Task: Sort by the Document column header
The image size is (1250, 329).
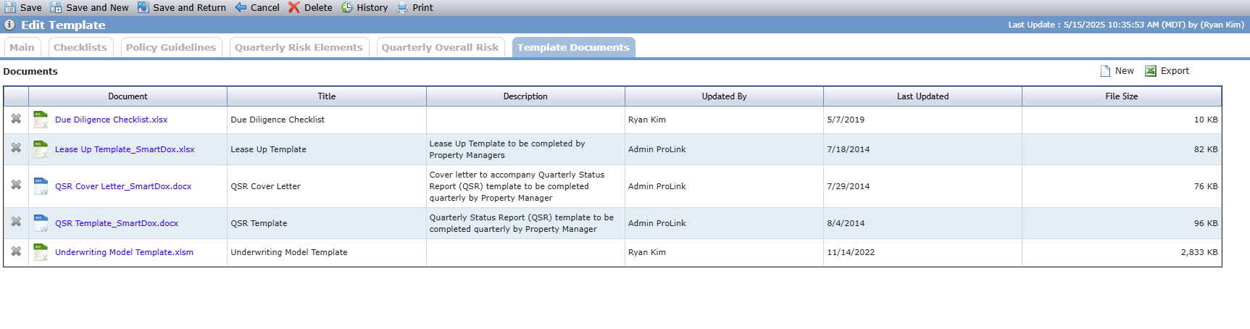Action: click(128, 96)
